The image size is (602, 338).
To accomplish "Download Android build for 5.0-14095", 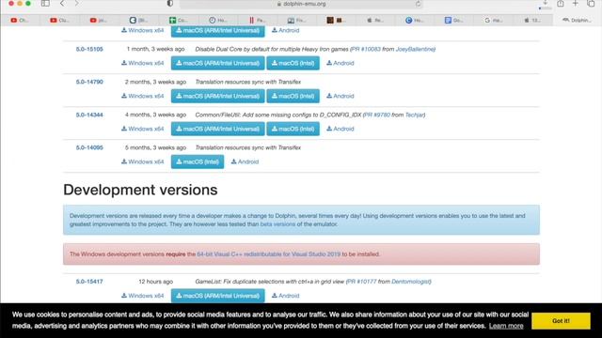I will click(x=245, y=162).
